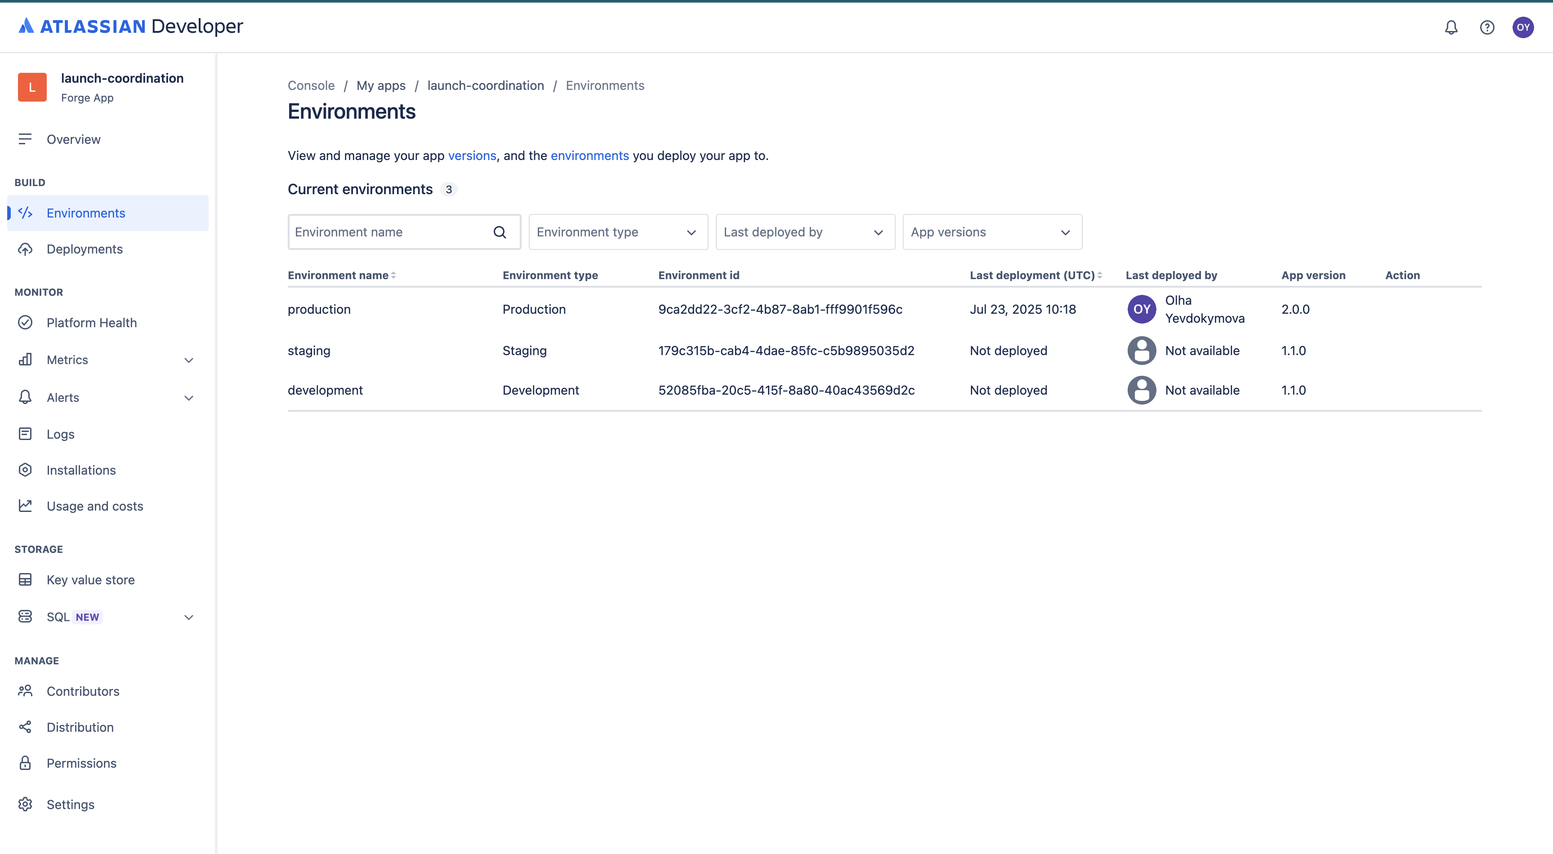Open Usage and costs
1553x854 pixels.
coord(95,506)
